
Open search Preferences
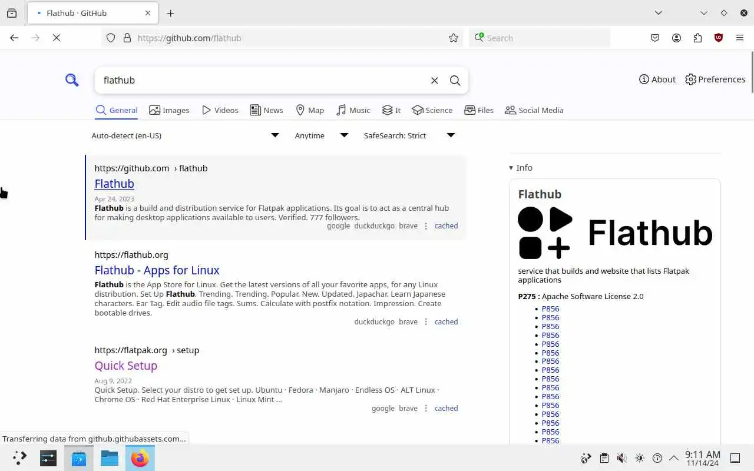pyautogui.click(x=715, y=79)
